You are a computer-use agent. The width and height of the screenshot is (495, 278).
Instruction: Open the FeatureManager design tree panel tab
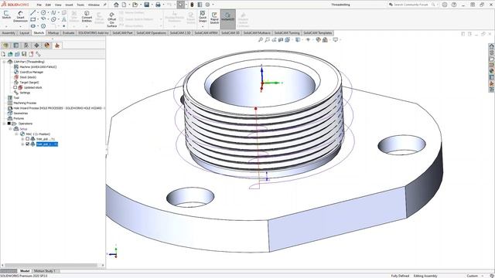[5, 46]
